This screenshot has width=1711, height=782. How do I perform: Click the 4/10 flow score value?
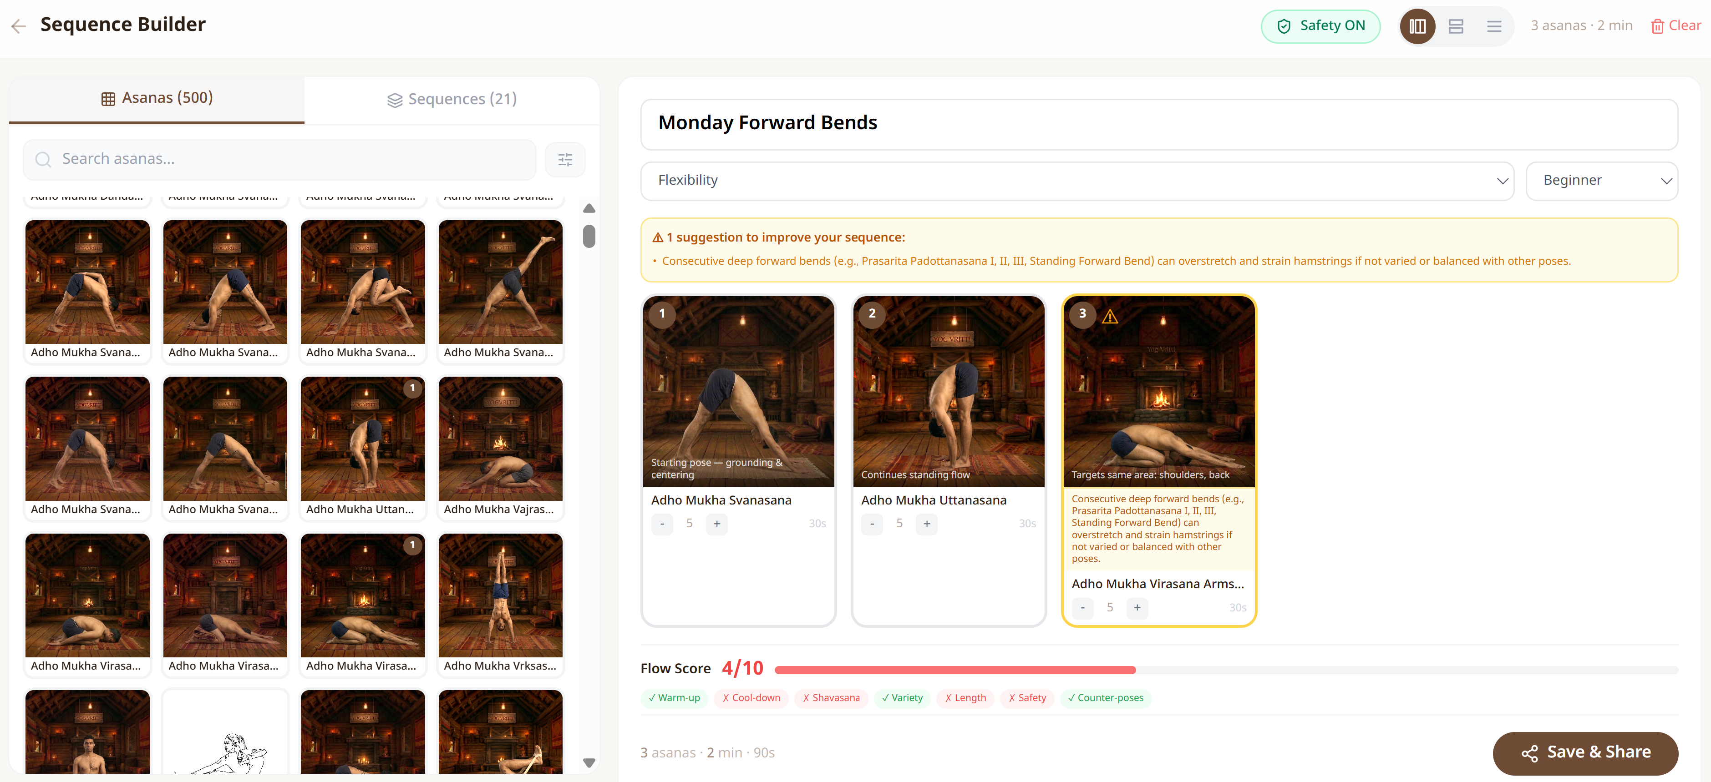coord(742,668)
